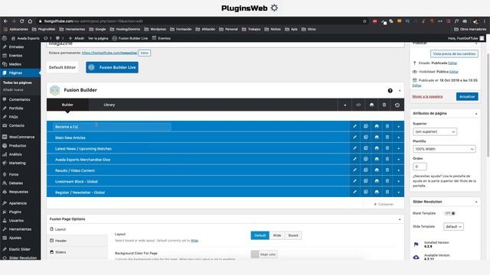Screen dimensions: 490x275
Task: Open the browser home button
Action: tap(30, 21)
